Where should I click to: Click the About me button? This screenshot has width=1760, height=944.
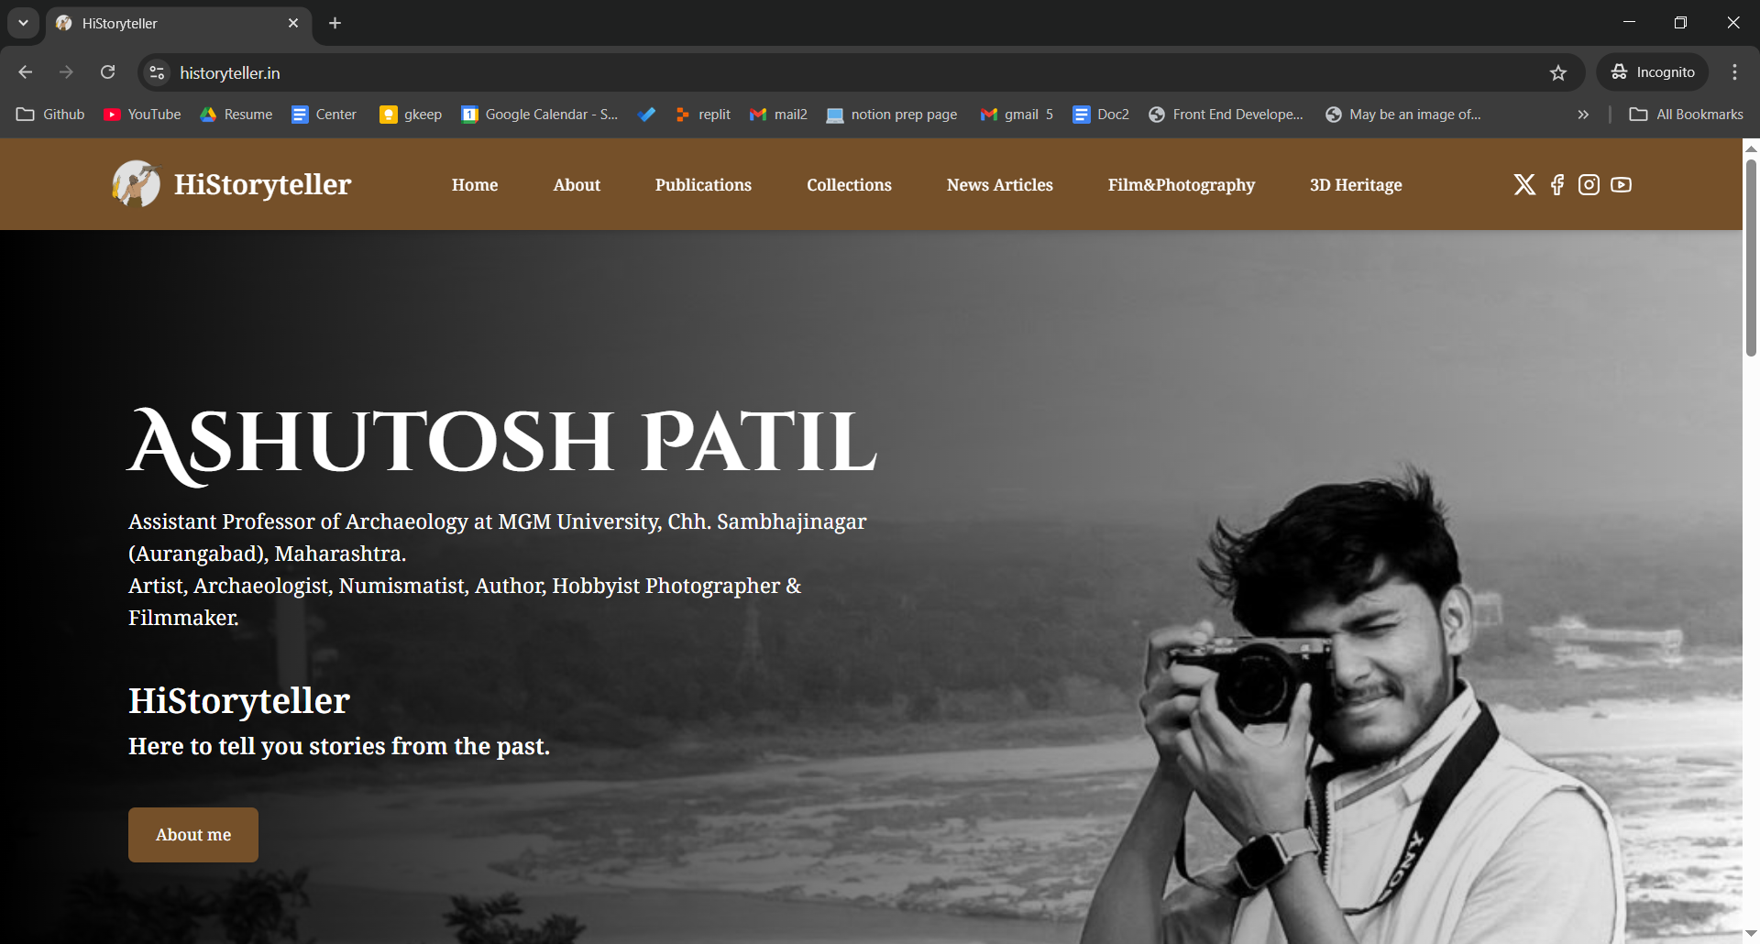tap(192, 834)
